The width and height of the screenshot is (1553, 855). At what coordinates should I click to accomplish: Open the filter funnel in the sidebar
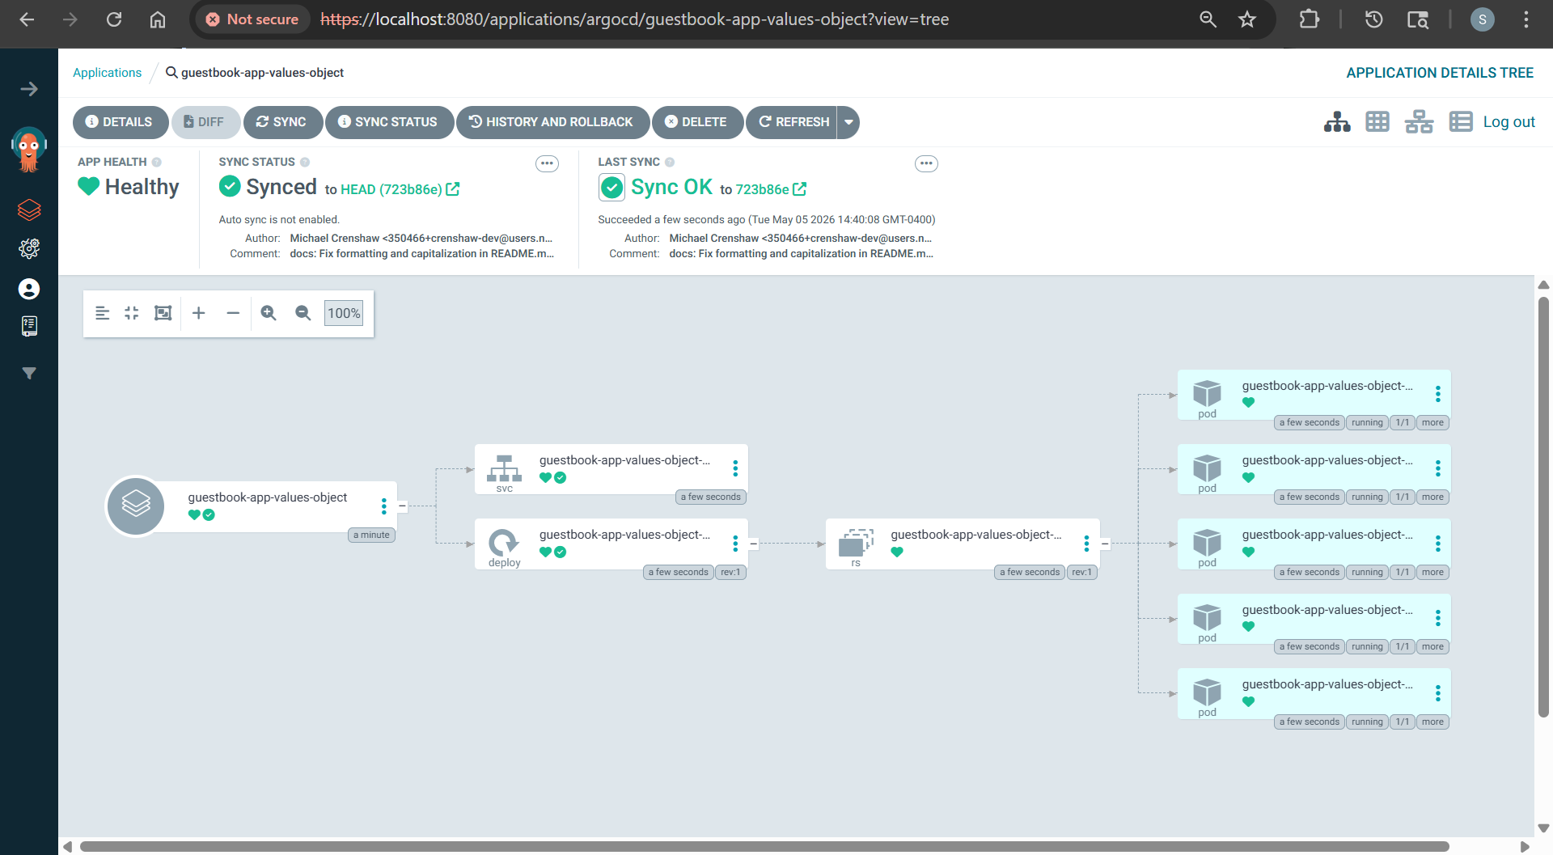click(x=29, y=373)
